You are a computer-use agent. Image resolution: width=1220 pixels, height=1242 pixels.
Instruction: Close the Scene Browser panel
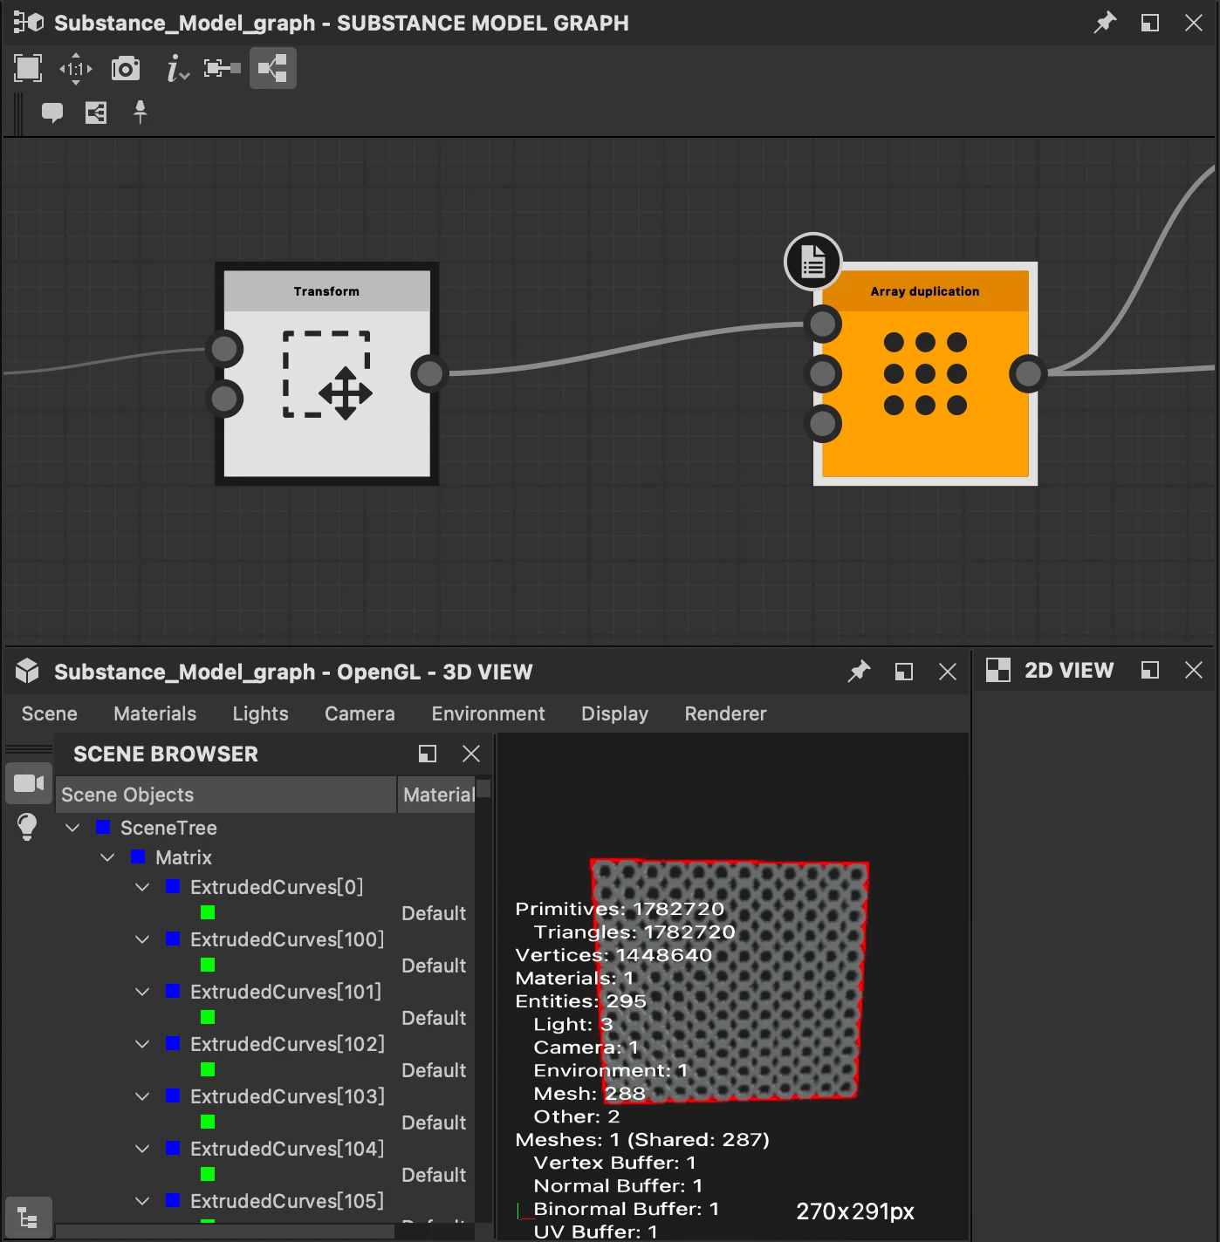coord(471,754)
